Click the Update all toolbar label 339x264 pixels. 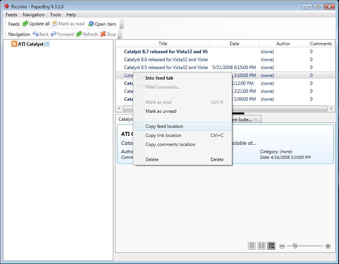click(x=40, y=24)
